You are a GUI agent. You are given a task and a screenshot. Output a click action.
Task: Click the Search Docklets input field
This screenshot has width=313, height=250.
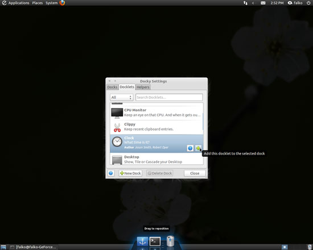pos(169,97)
